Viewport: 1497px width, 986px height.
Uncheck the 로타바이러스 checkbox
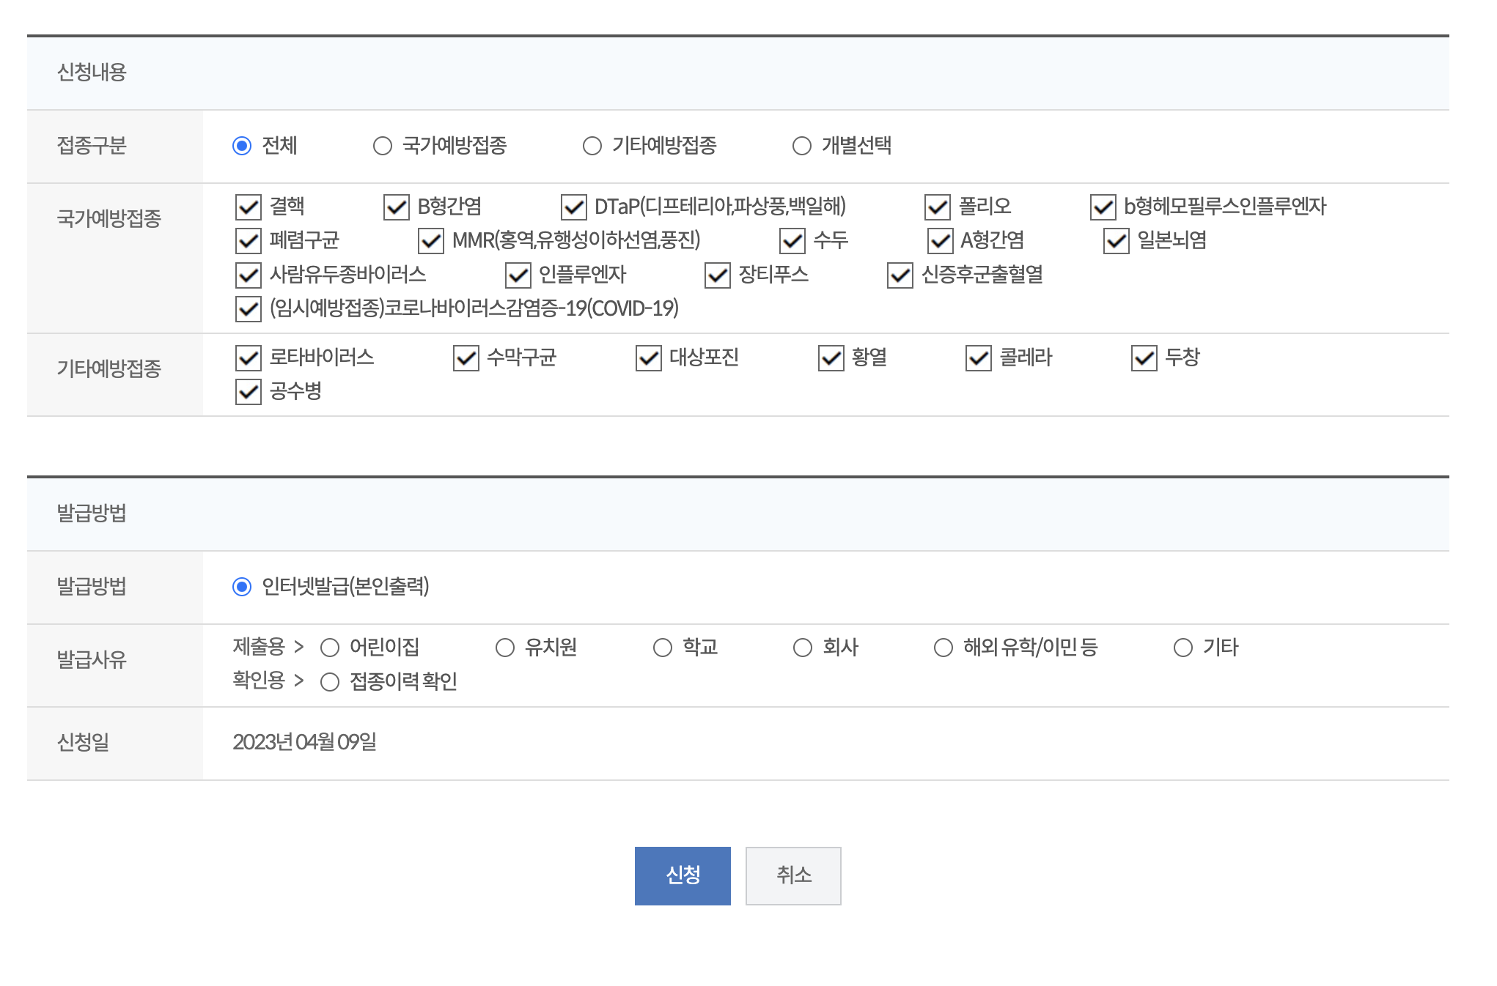(249, 358)
